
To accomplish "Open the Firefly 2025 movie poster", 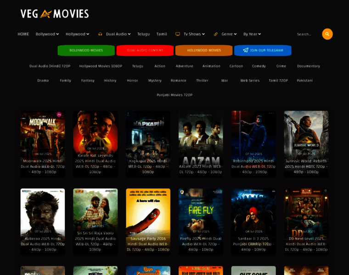I will [x=201, y=222].
